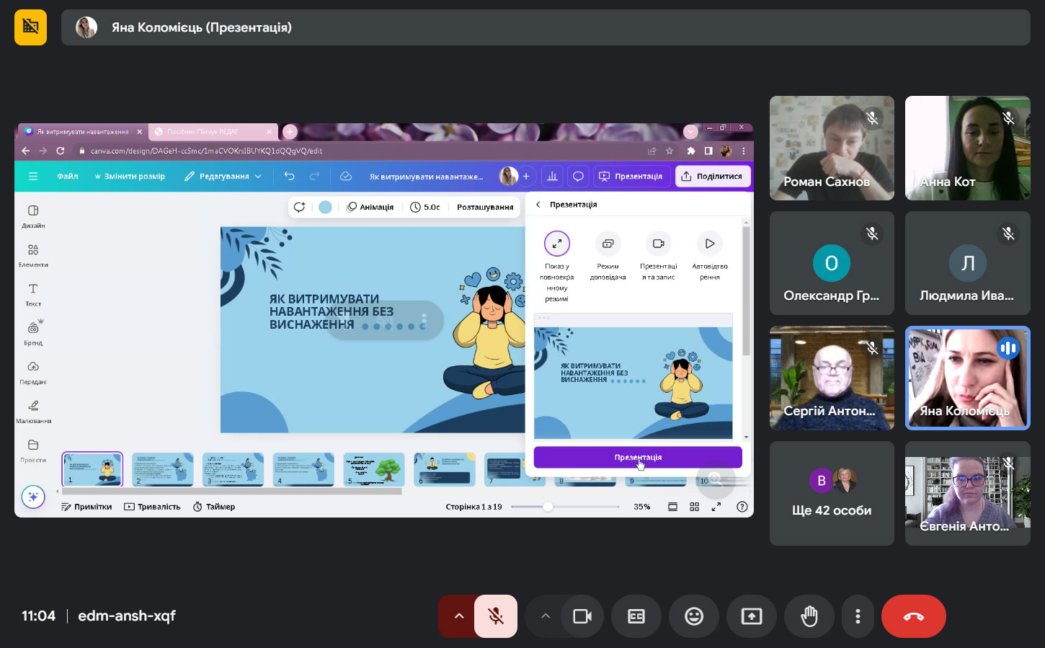
Task: Open Бренд panel in sidebar
Action: [x=33, y=333]
